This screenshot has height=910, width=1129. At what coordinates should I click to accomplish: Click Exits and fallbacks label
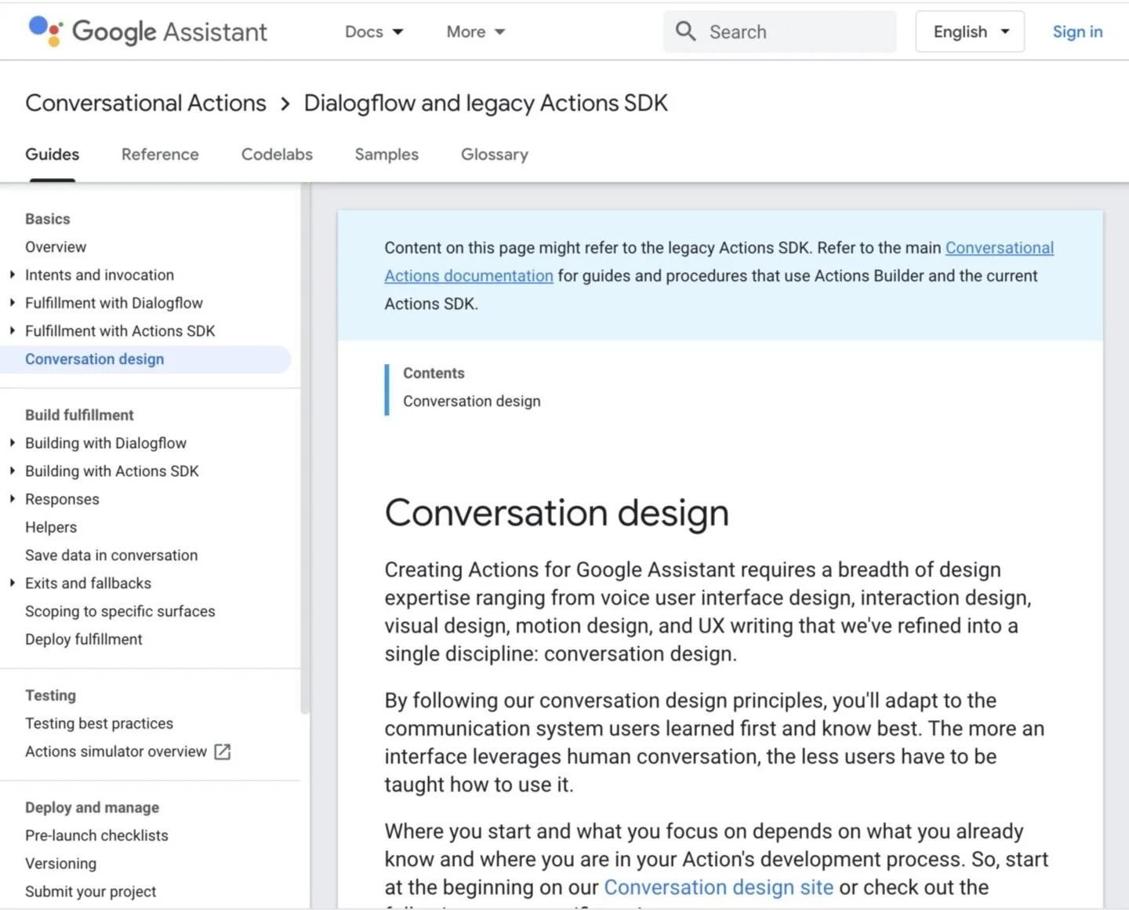(x=88, y=583)
